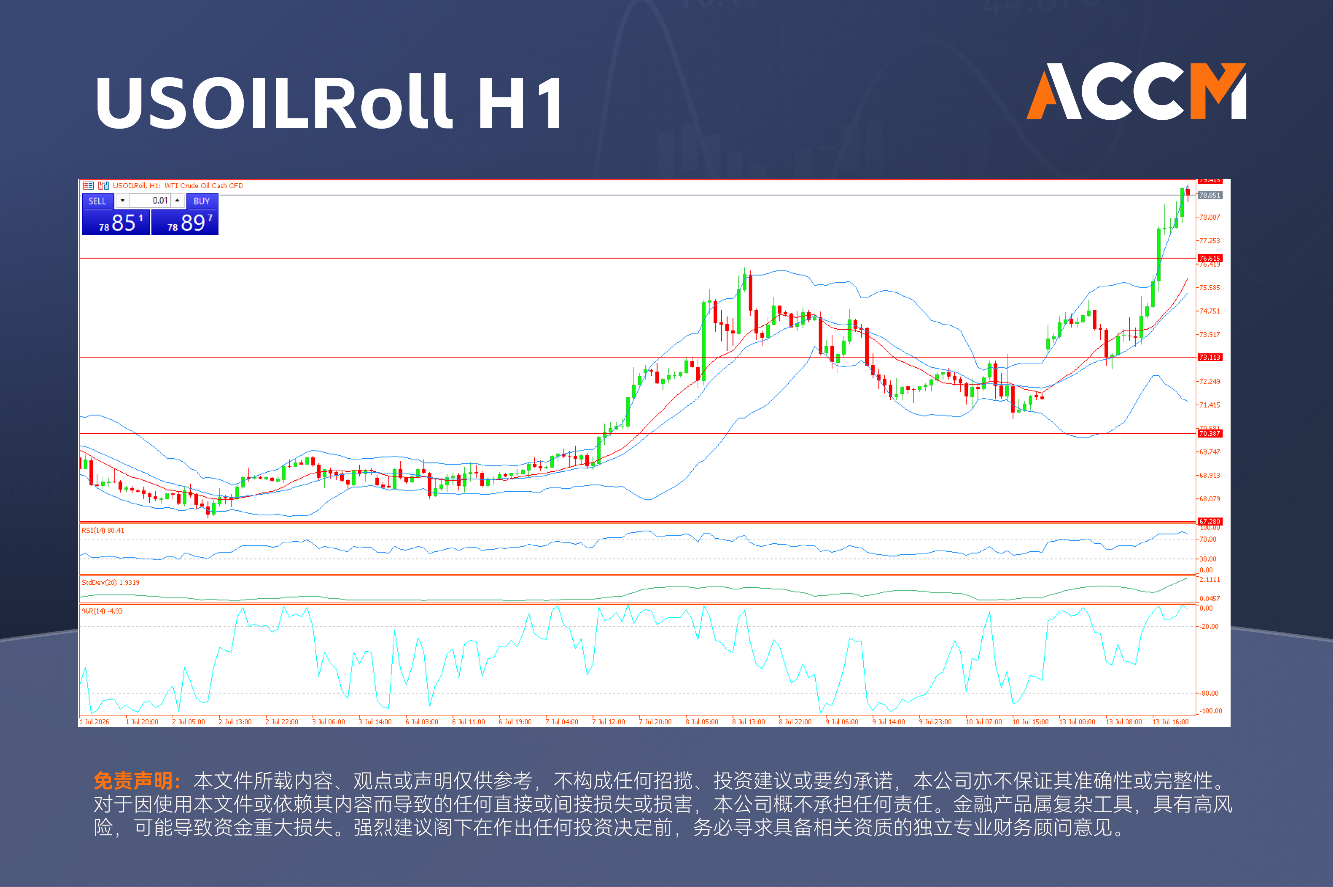The height and width of the screenshot is (887, 1333).
Task: Click the 75.585 price scale value
Action: pyautogui.click(x=1210, y=288)
